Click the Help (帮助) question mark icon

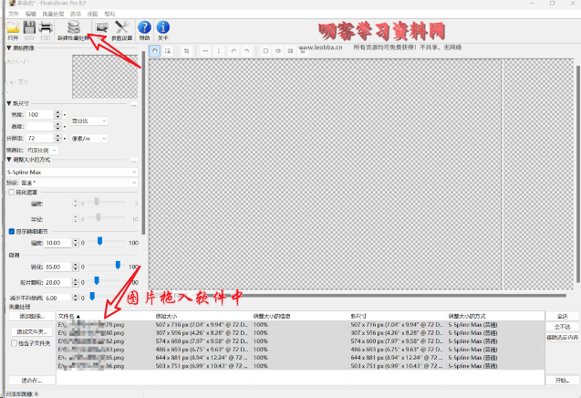(x=144, y=29)
